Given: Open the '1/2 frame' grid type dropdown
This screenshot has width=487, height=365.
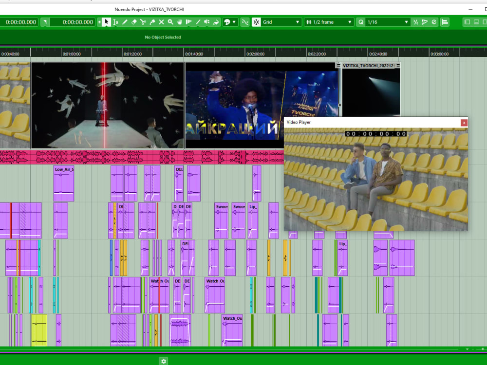Looking at the screenshot, I should tap(333, 22).
